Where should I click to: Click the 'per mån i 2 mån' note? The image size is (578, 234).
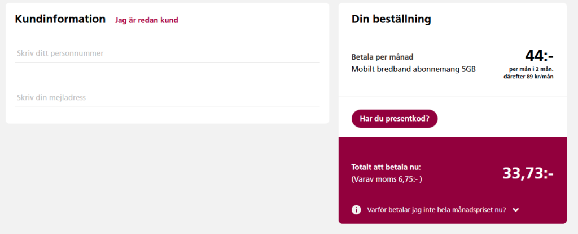click(531, 69)
